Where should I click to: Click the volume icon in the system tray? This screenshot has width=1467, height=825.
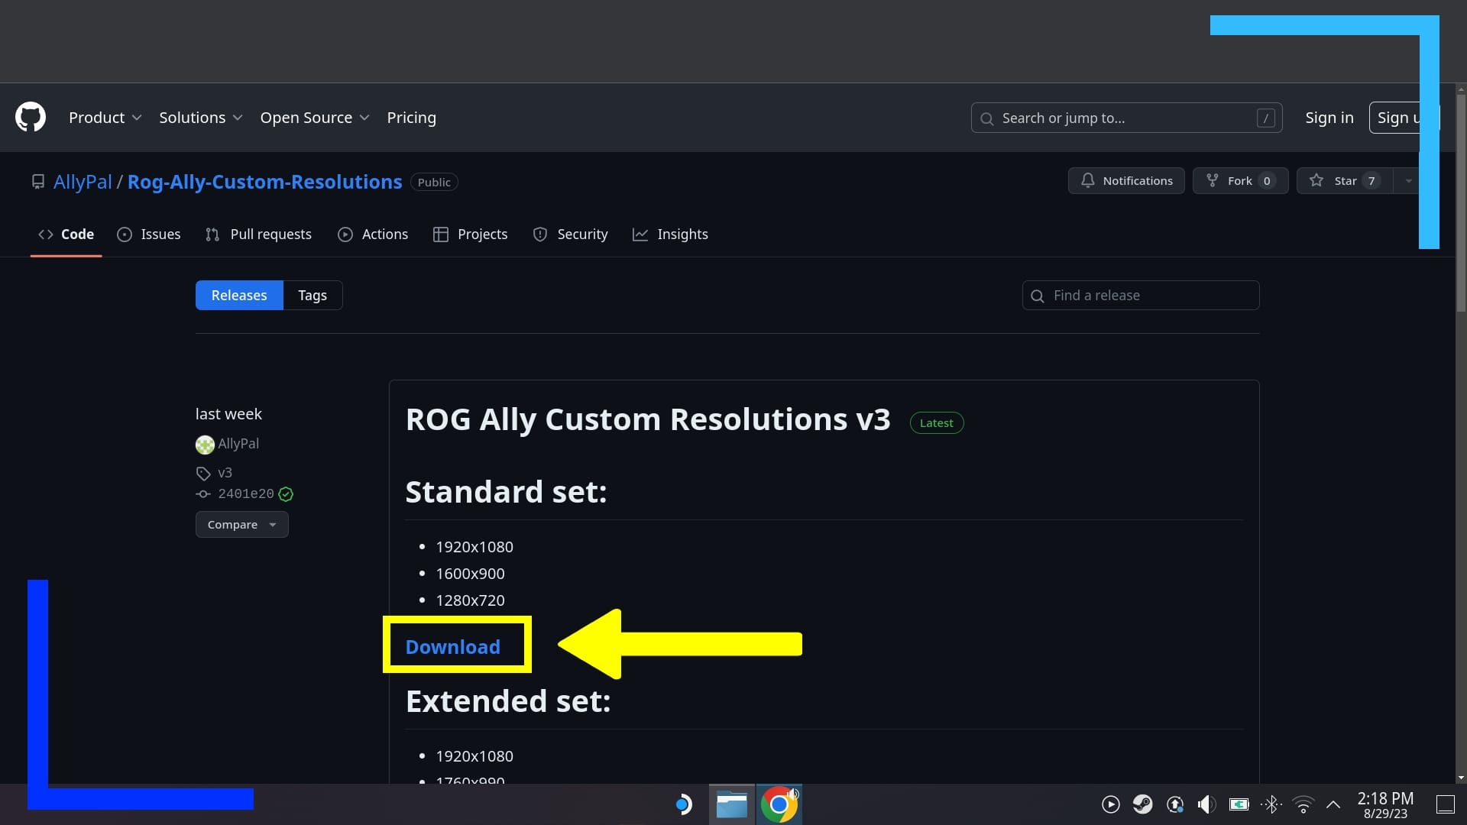1206,804
